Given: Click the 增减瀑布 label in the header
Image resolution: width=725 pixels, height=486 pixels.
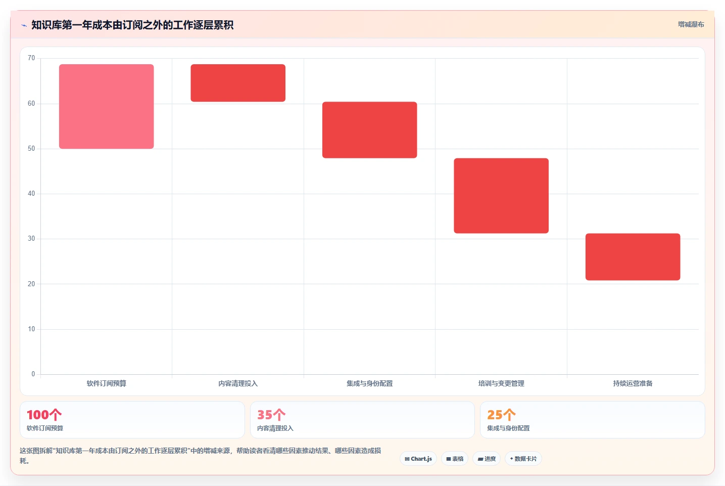Looking at the screenshot, I should click(691, 24).
